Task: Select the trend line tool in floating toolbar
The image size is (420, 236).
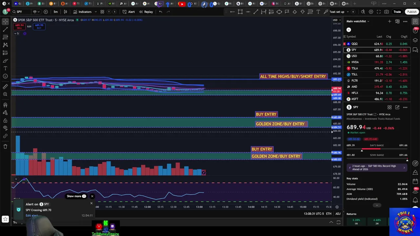Action: pyautogui.click(x=256, y=12)
